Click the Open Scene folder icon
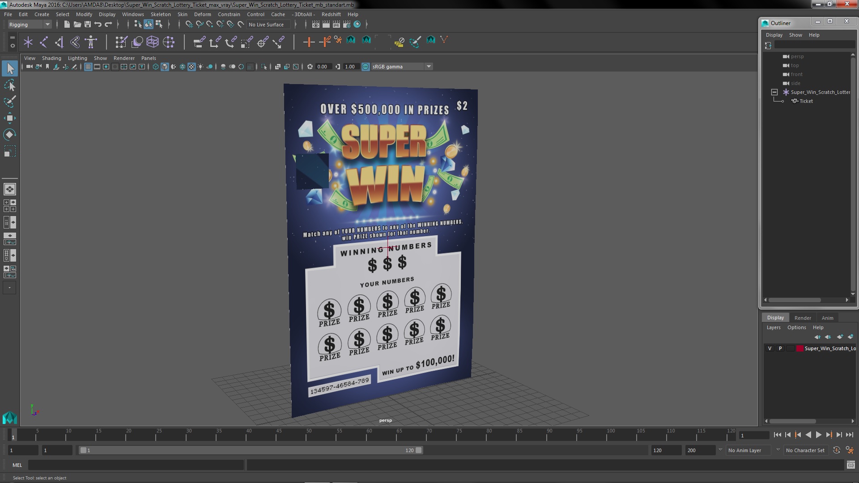This screenshot has width=859, height=483. [x=77, y=25]
